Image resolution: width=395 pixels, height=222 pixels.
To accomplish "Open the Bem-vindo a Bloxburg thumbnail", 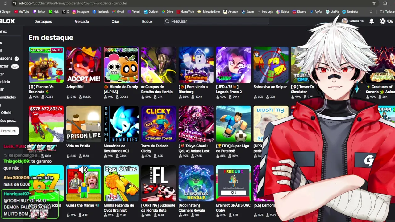I will click(196, 65).
